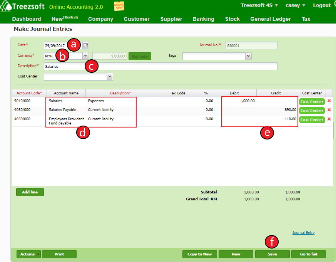
Task: Click the Date input field
Action: pyautogui.click(x=64, y=45)
